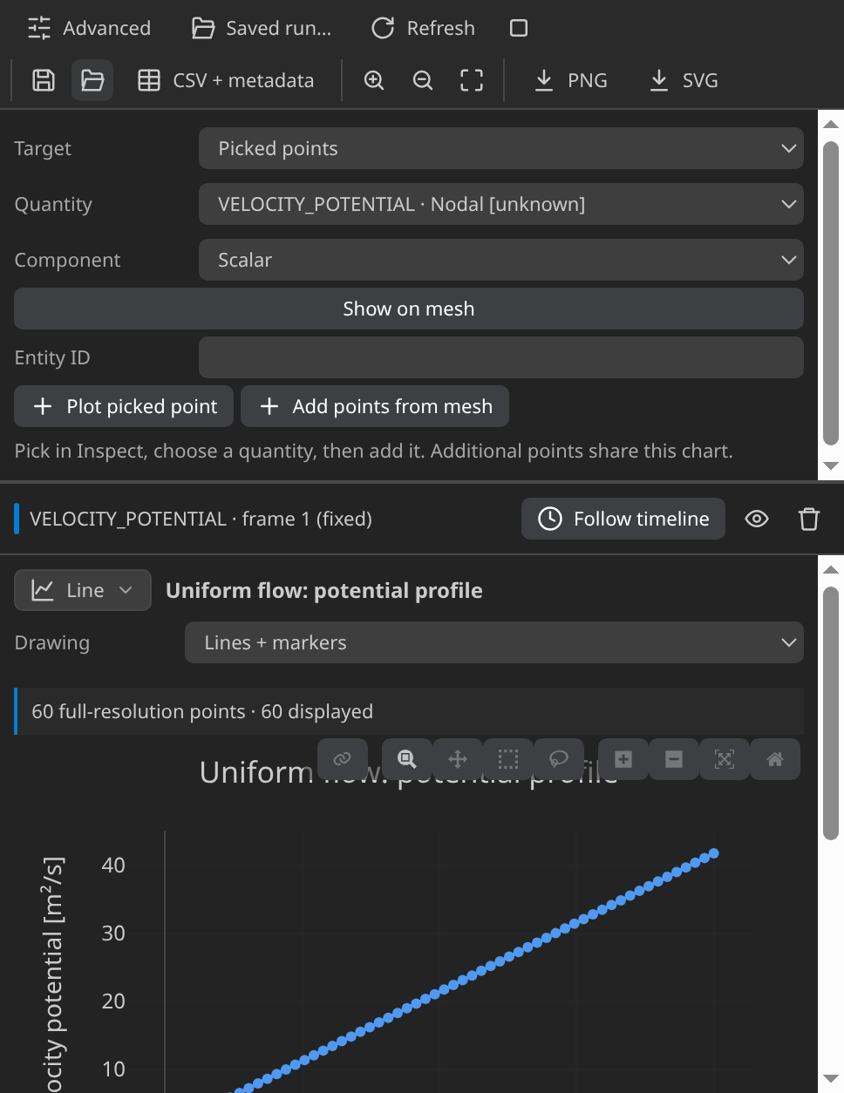Click the y-axis tick label 20

click(113, 1001)
